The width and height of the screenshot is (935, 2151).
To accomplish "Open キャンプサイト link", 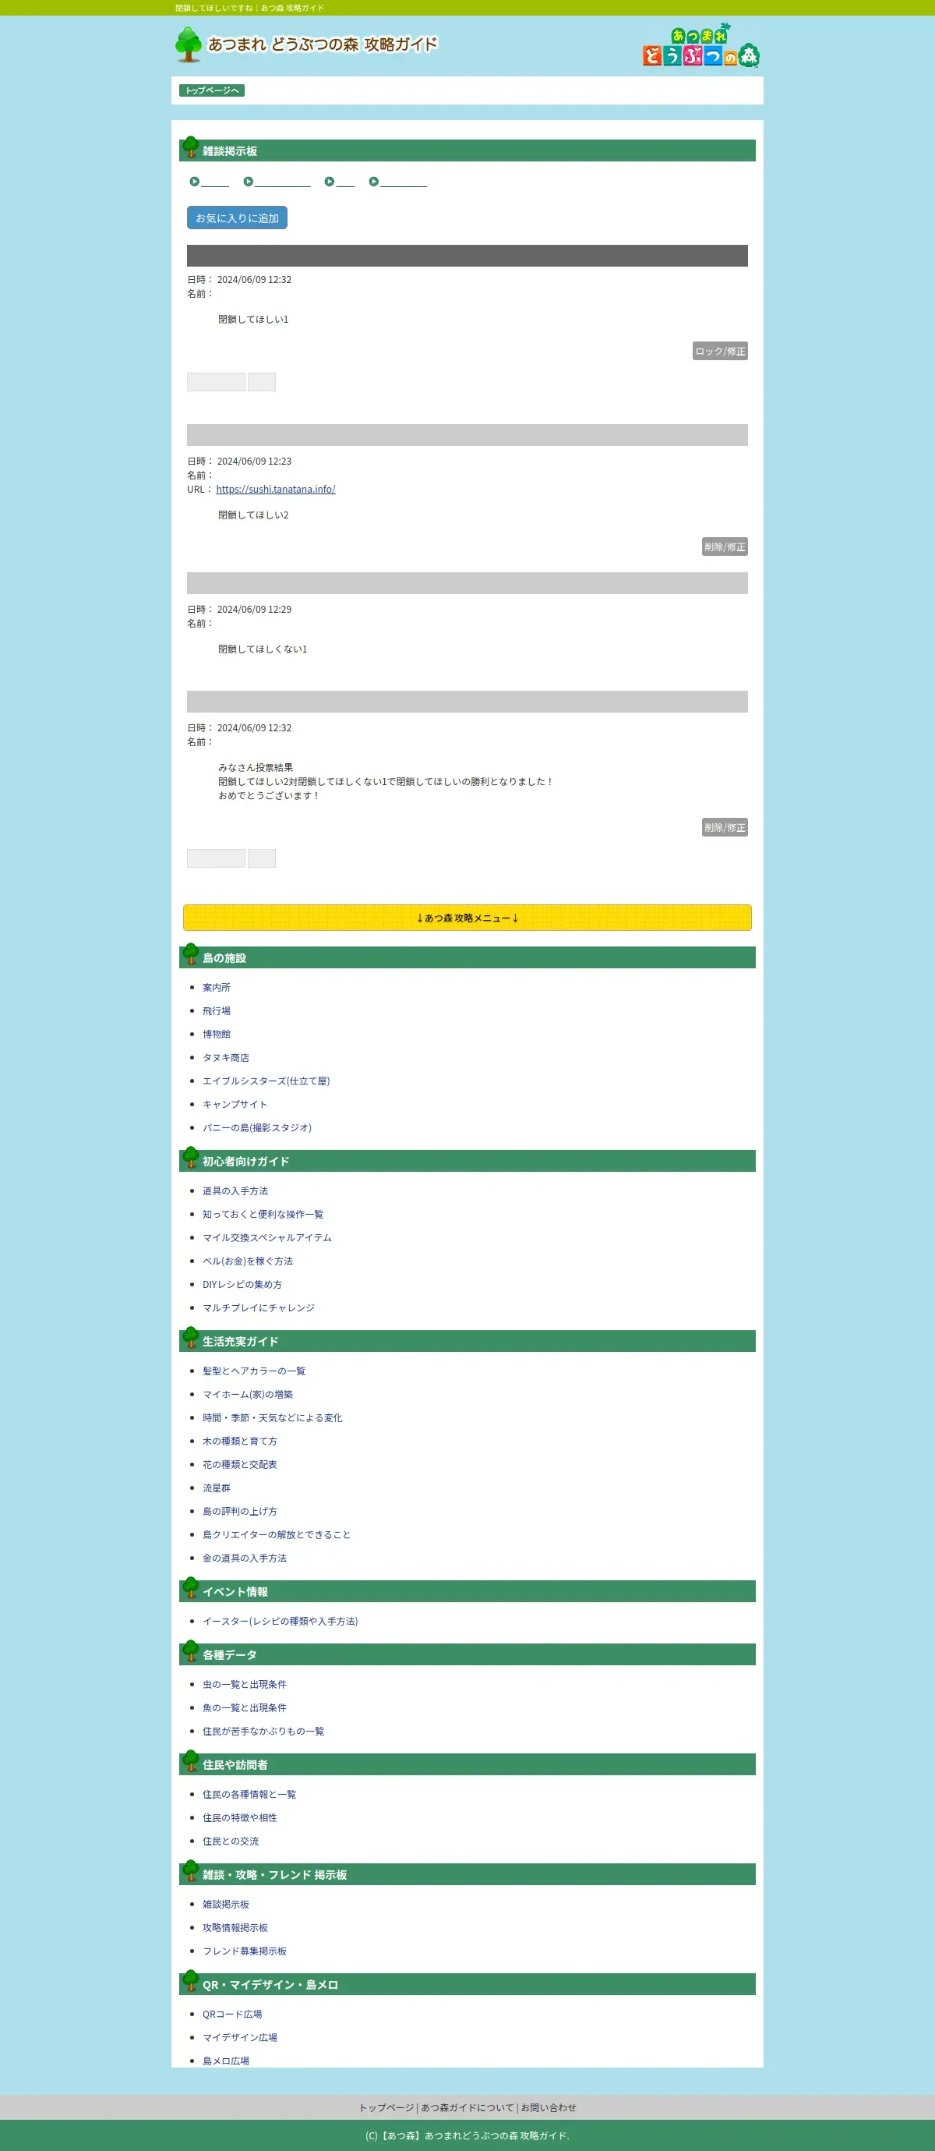I will point(235,1105).
